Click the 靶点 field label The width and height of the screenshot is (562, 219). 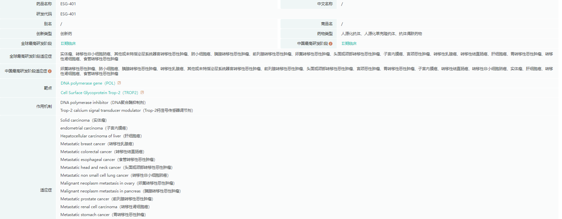tap(48, 88)
